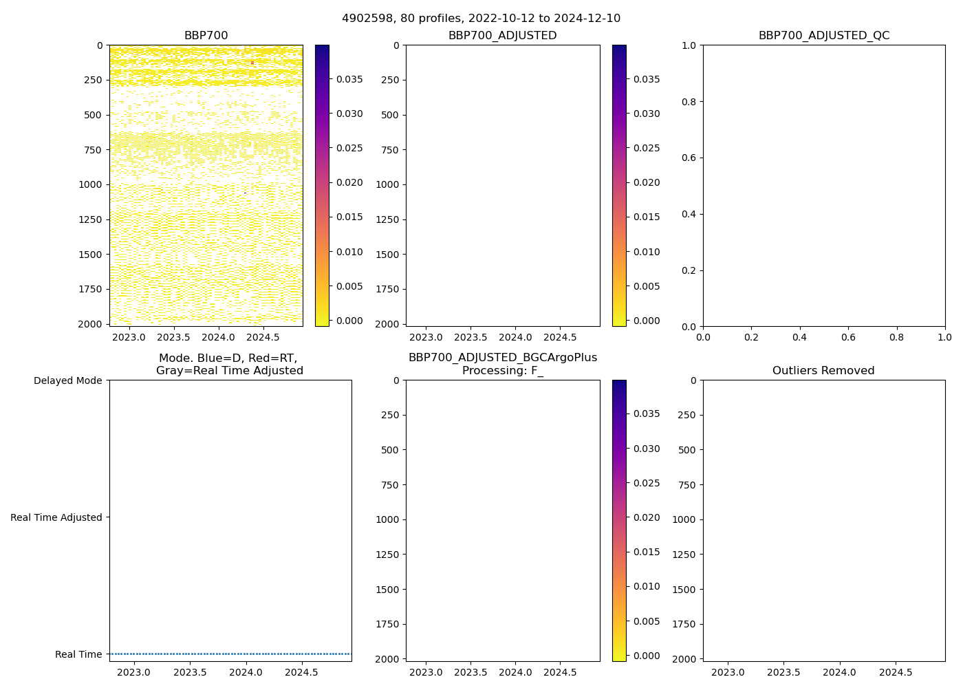
Task: Click the BBP700_ADJUSTED_QC plot title
Action: [823, 36]
